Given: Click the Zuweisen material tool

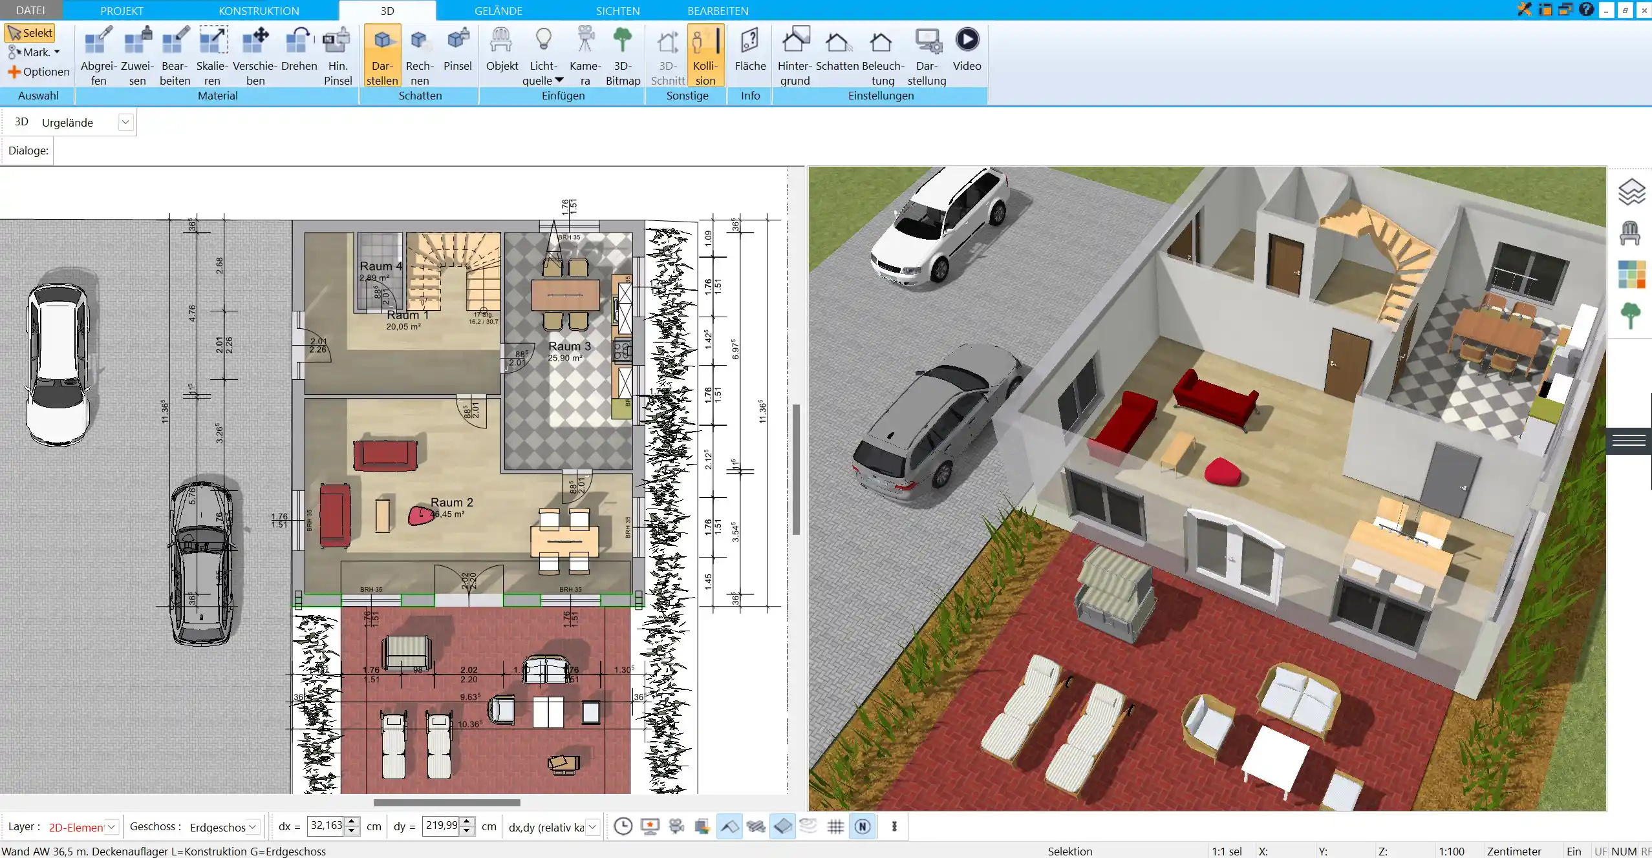Looking at the screenshot, I should (137, 56).
